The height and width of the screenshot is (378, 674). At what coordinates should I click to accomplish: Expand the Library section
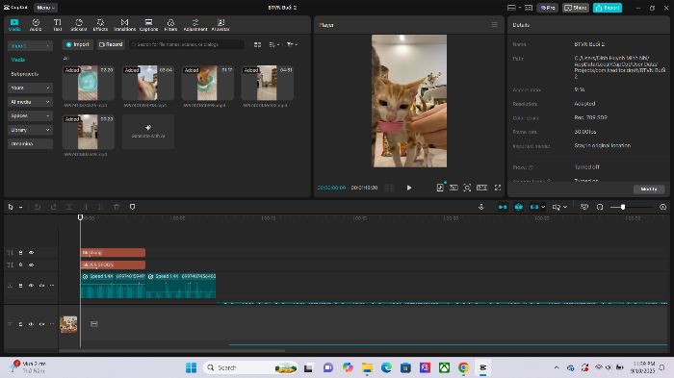pos(30,130)
